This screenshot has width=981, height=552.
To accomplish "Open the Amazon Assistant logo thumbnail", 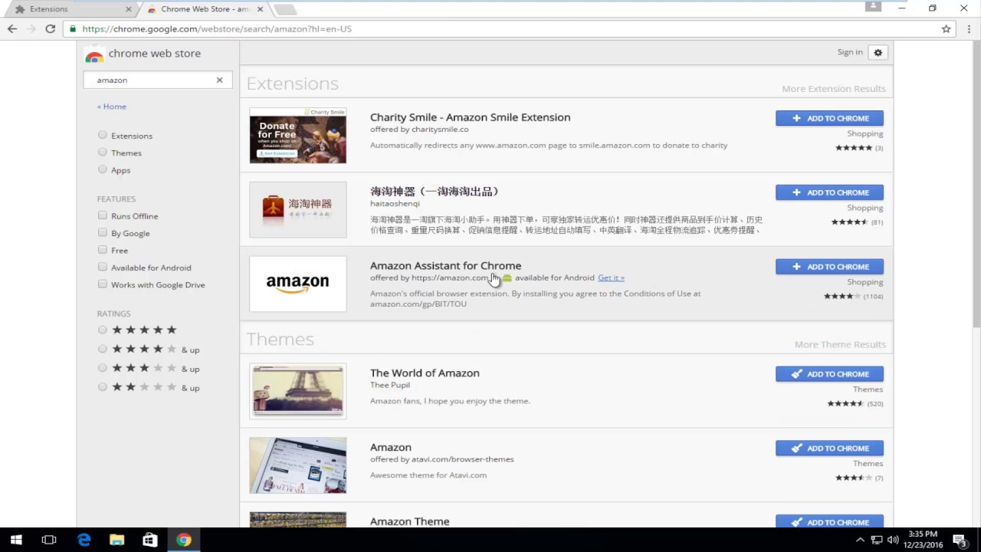I will click(298, 284).
